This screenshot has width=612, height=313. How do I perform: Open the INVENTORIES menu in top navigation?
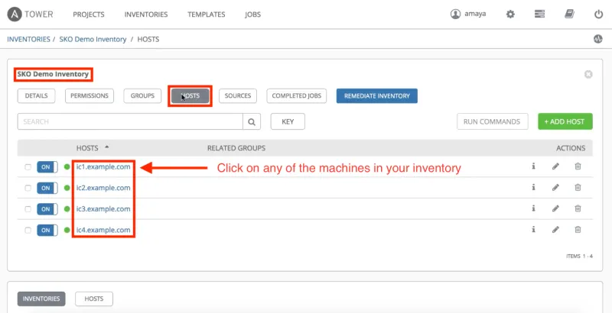coord(146,15)
